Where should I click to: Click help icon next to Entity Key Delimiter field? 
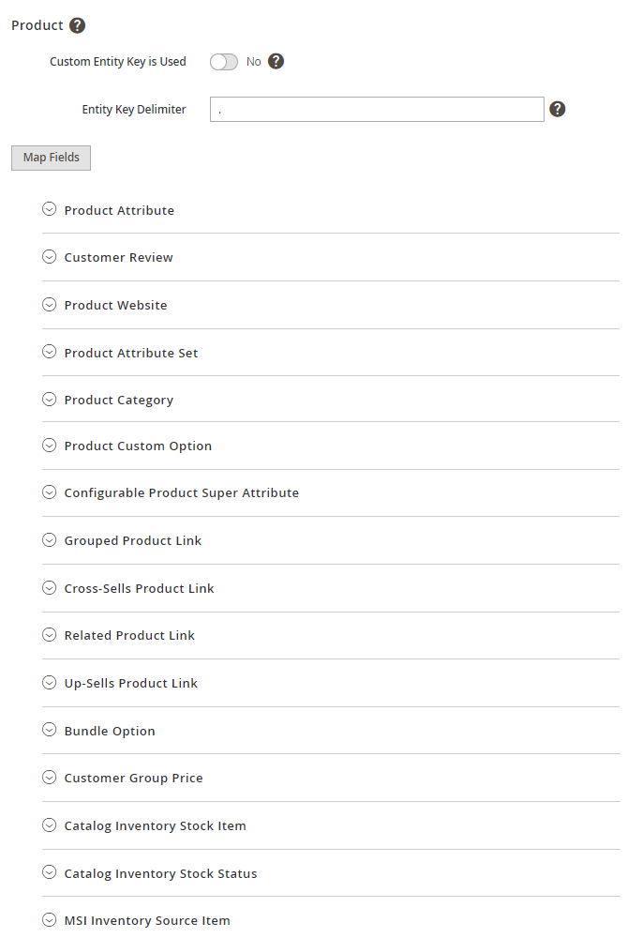(557, 110)
